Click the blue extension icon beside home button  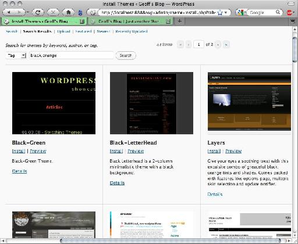coord(80,13)
